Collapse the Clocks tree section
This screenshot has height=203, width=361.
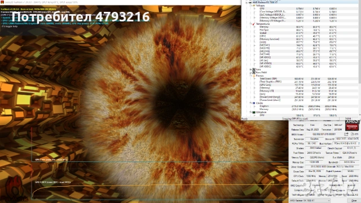(x=250, y=103)
